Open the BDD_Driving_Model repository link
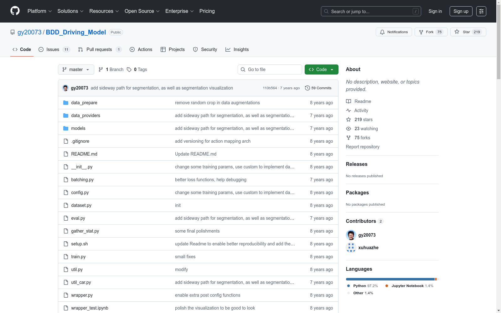 coord(76,32)
